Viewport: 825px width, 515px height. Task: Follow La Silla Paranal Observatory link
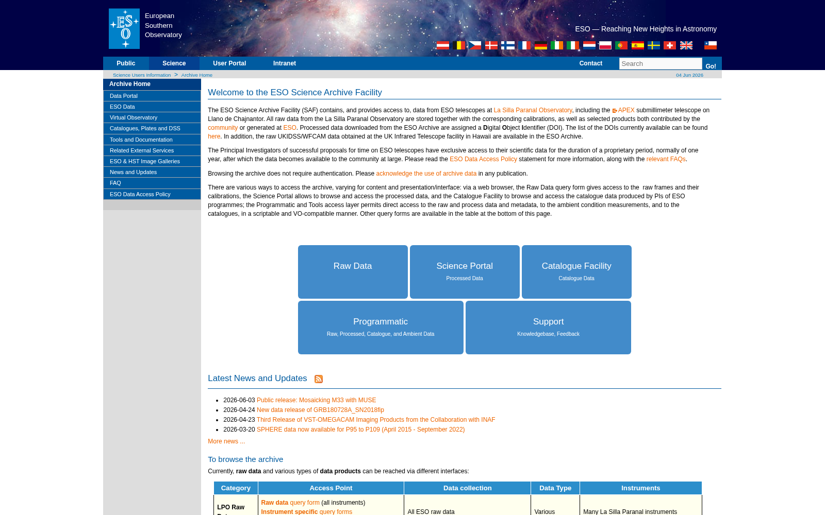pos(533,110)
